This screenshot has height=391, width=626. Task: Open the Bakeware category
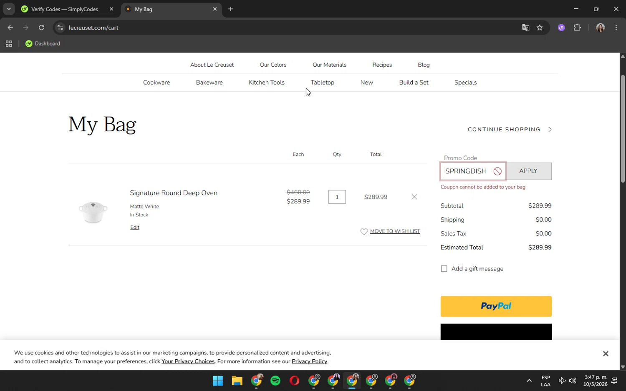pyautogui.click(x=209, y=83)
